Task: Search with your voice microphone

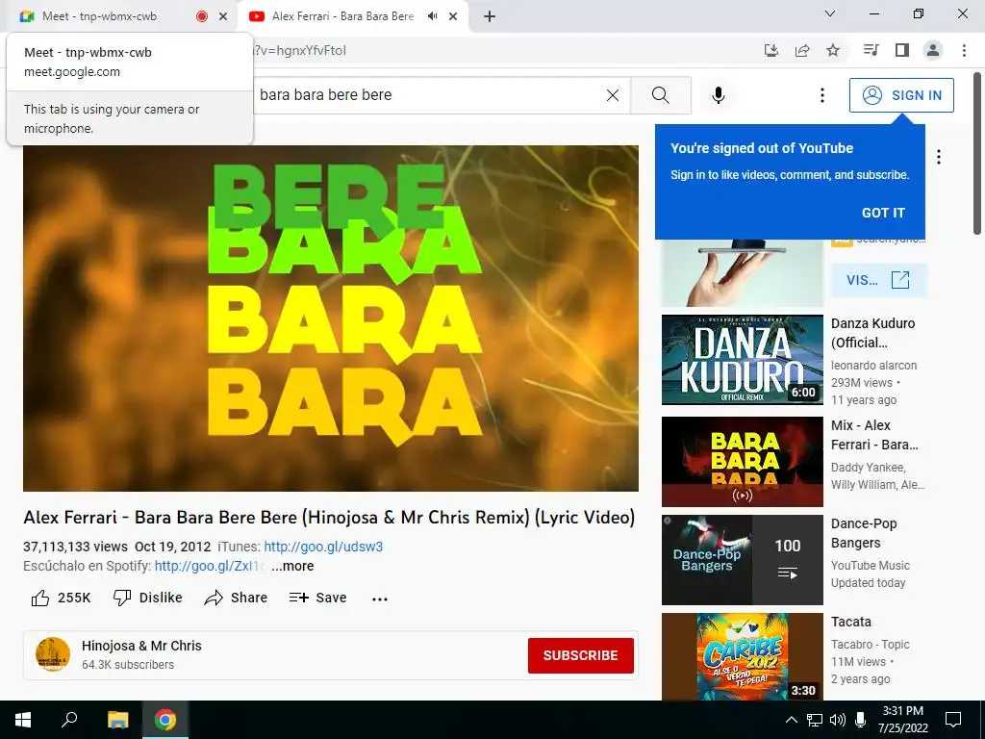Action: (x=719, y=95)
